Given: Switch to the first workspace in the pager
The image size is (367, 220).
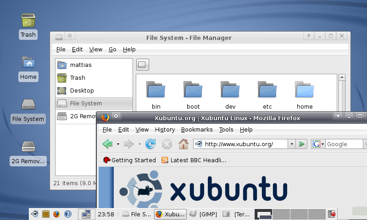Looking at the screenshot, I should (x=264, y=214).
